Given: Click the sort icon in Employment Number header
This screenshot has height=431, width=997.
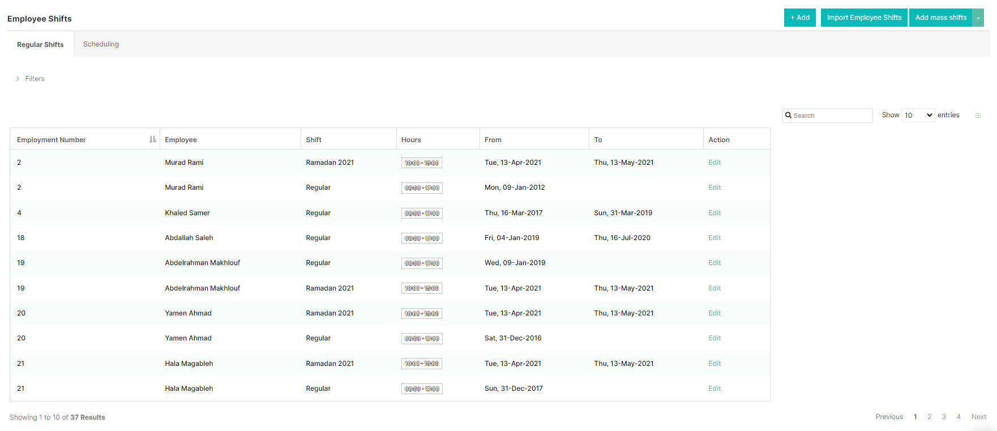Looking at the screenshot, I should click(x=152, y=139).
